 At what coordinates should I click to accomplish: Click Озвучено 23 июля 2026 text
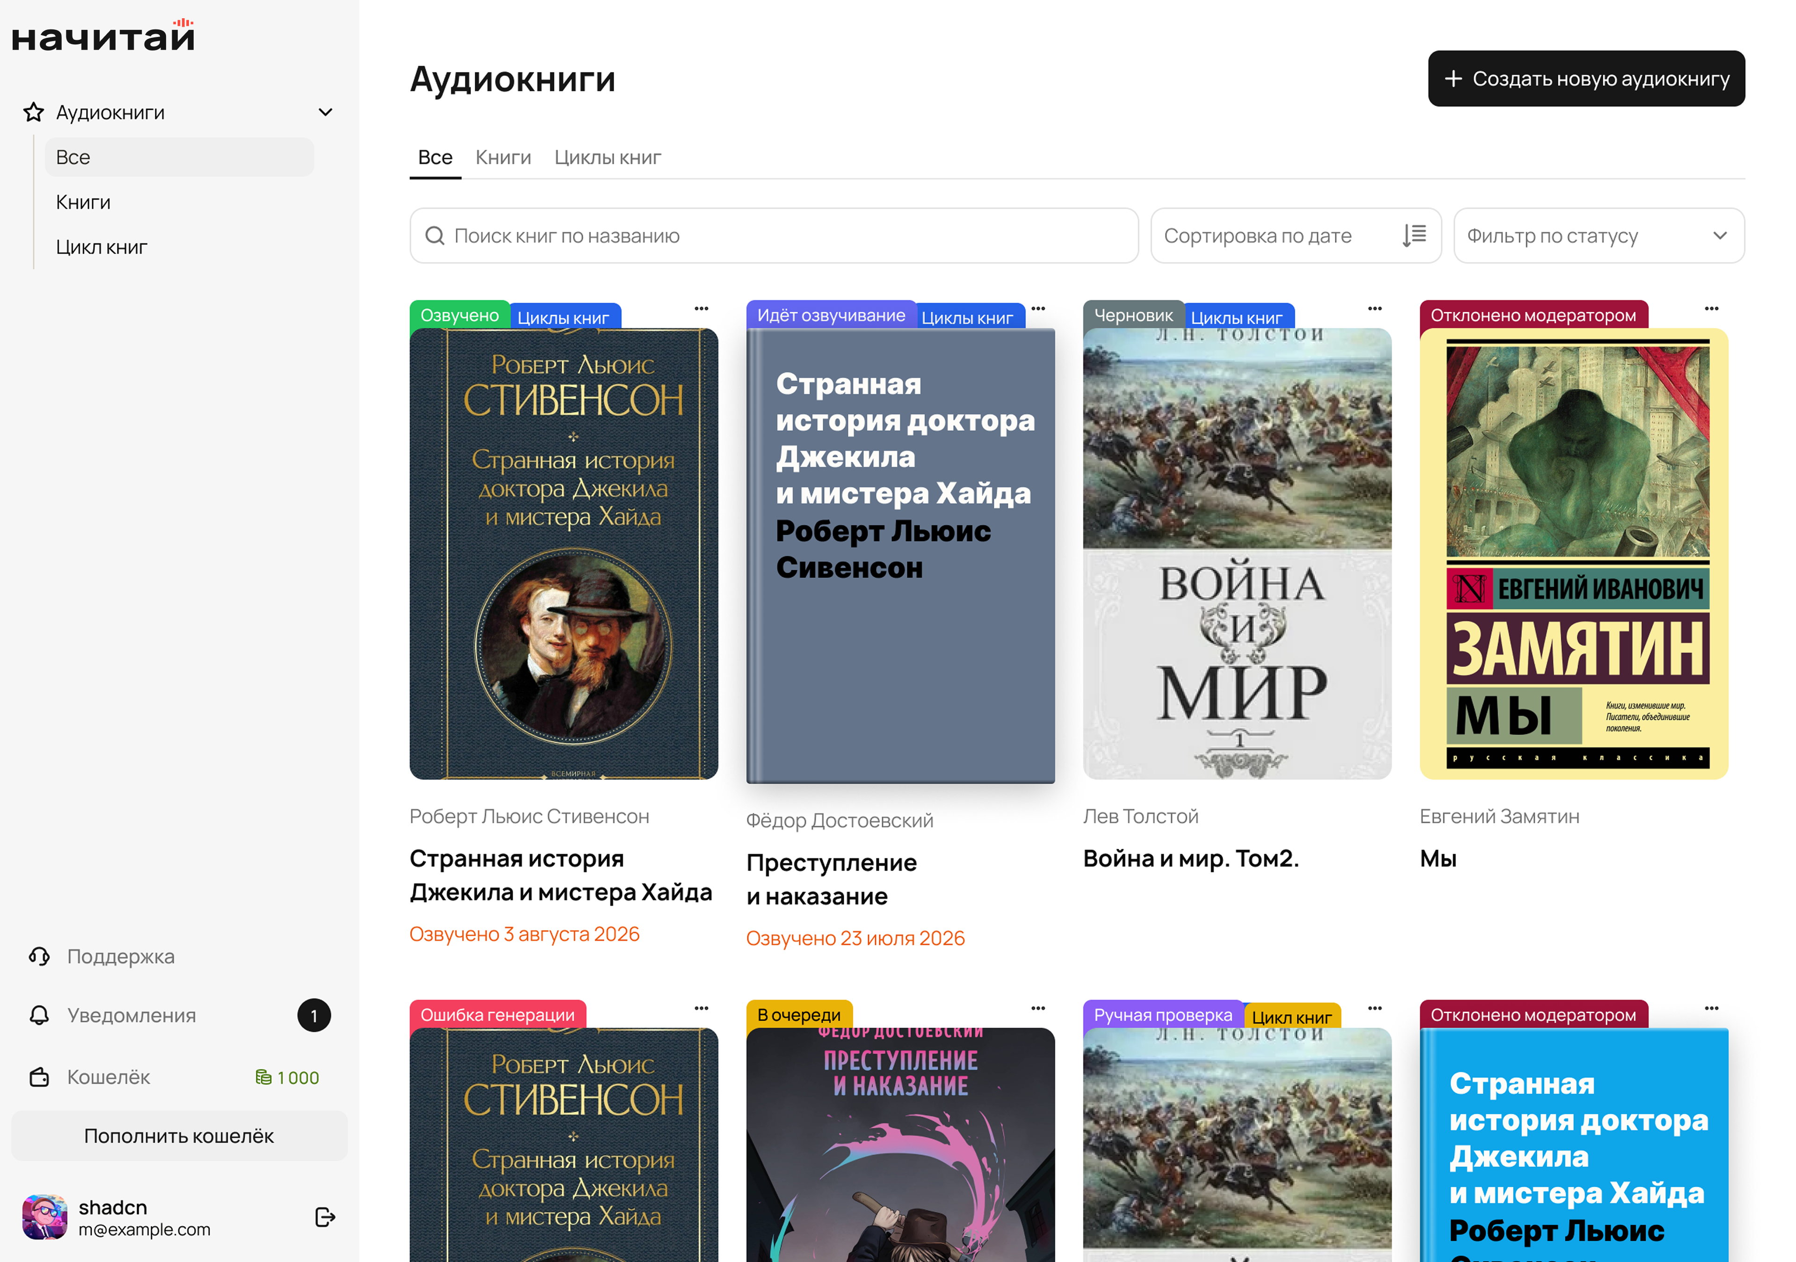pyautogui.click(x=856, y=938)
